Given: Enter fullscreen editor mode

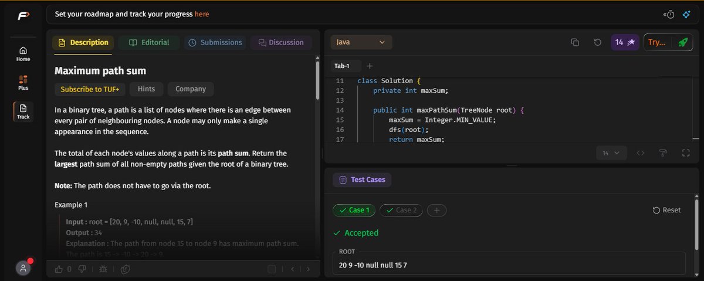Looking at the screenshot, I should click(685, 153).
